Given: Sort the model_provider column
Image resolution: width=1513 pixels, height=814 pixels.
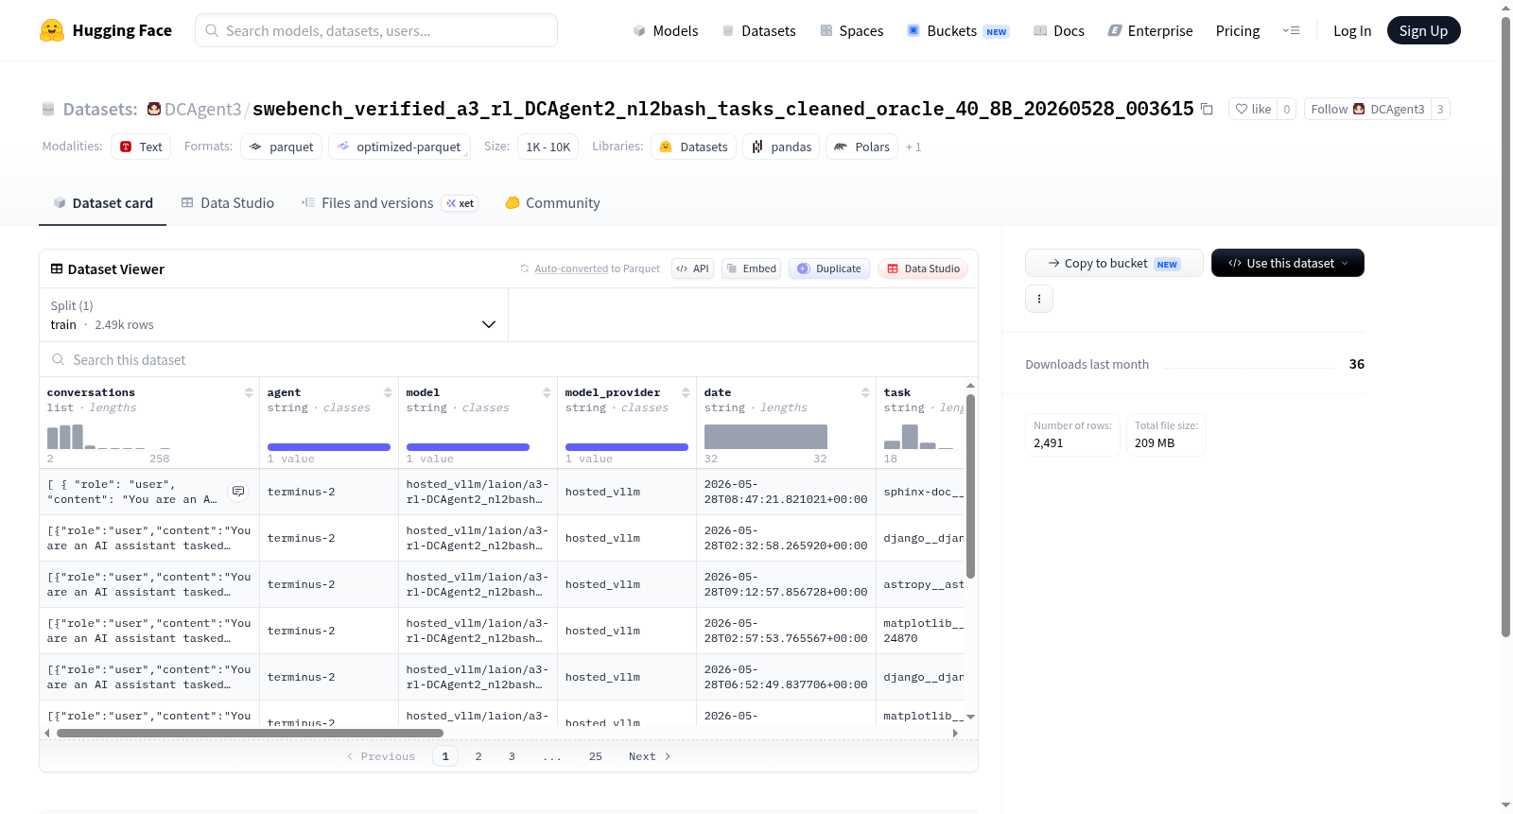Looking at the screenshot, I should tap(686, 392).
